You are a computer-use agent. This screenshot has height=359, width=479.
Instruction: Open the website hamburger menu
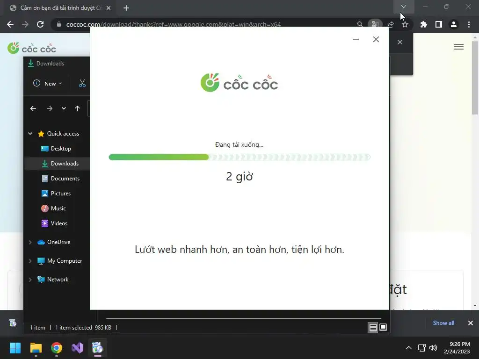click(459, 47)
